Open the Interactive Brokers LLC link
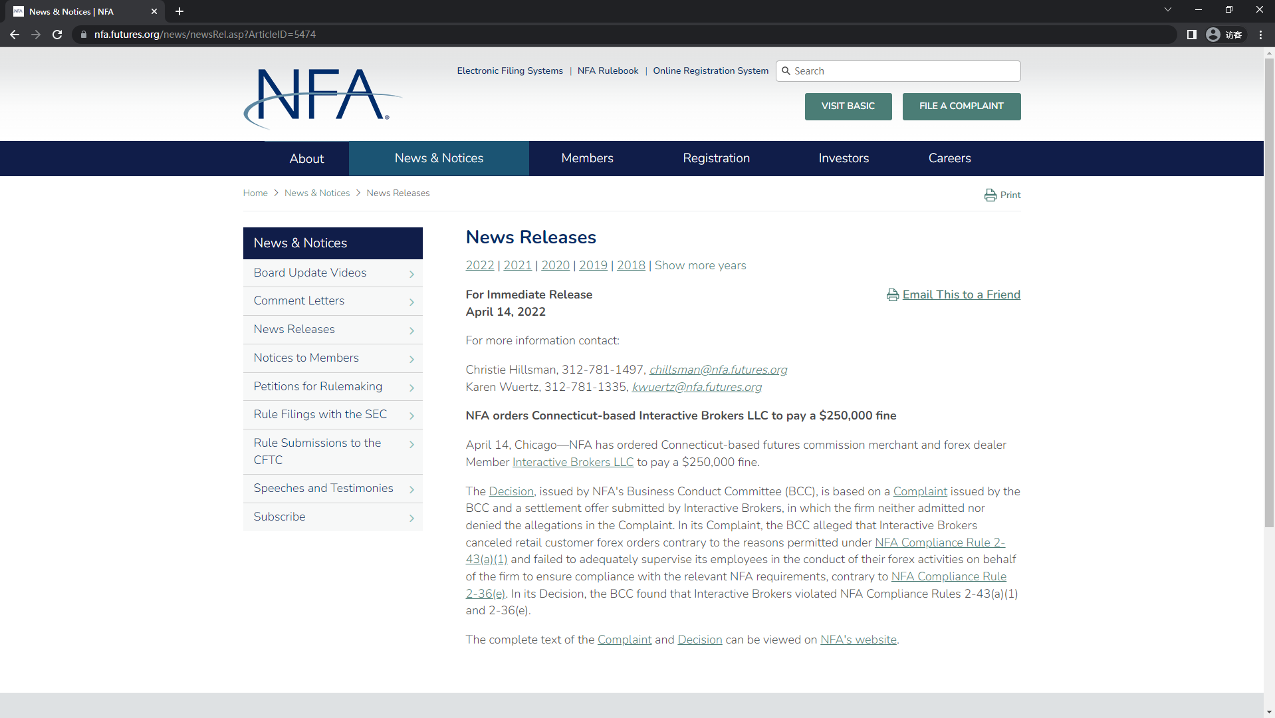Viewport: 1275px width, 718px height. tap(572, 462)
